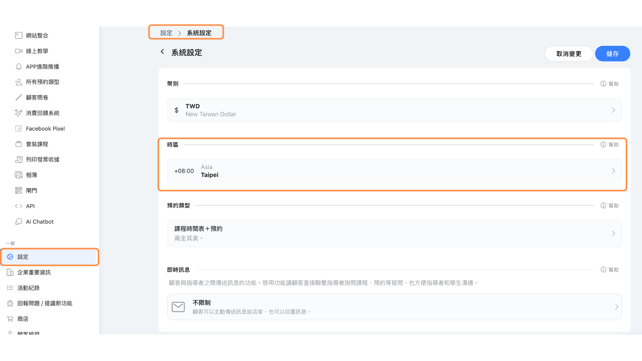Viewport: 642px width, 361px height.
Task: Select APP進階推播 in the sidebar
Action: tap(42, 67)
